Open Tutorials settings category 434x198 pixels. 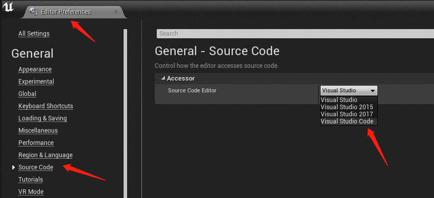coord(31,180)
